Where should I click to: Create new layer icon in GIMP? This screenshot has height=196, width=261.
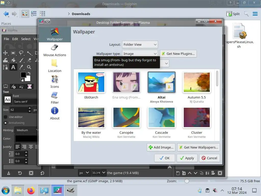click(178, 173)
